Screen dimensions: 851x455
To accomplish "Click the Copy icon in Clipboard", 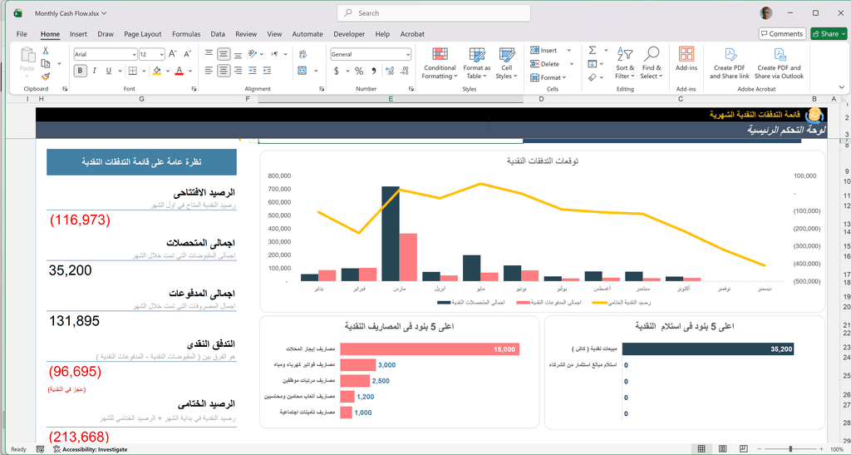I will [46, 63].
